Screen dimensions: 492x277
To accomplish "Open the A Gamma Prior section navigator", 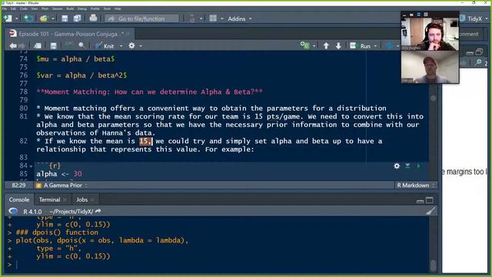I will point(61,185).
